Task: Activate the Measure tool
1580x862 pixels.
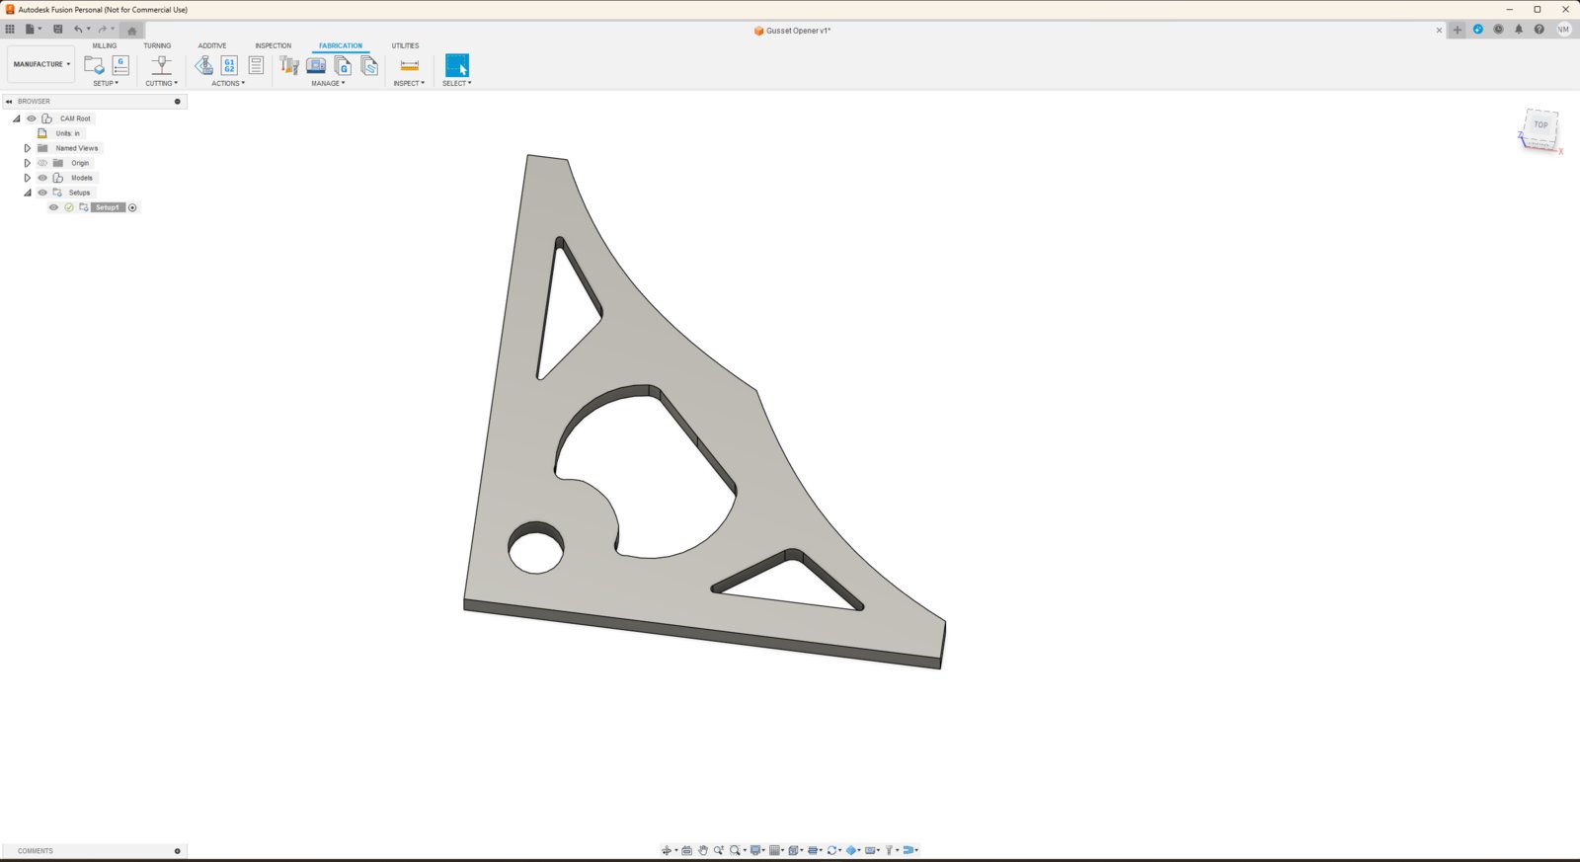Action: [409, 65]
